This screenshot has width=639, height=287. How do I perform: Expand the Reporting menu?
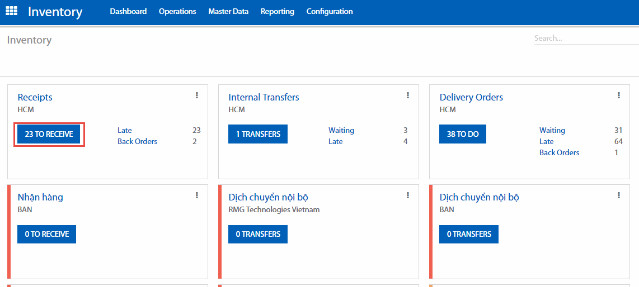(x=277, y=11)
